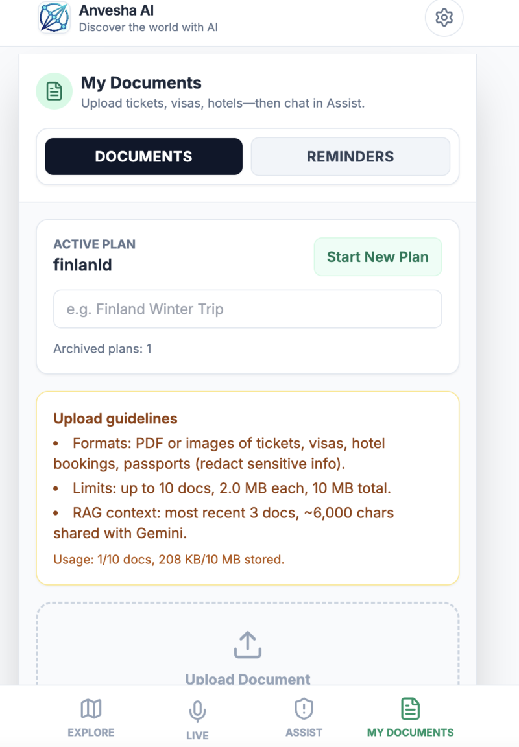Image resolution: width=519 pixels, height=747 pixels.
Task: Click the Upload Document area
Action: click(247, 655)
